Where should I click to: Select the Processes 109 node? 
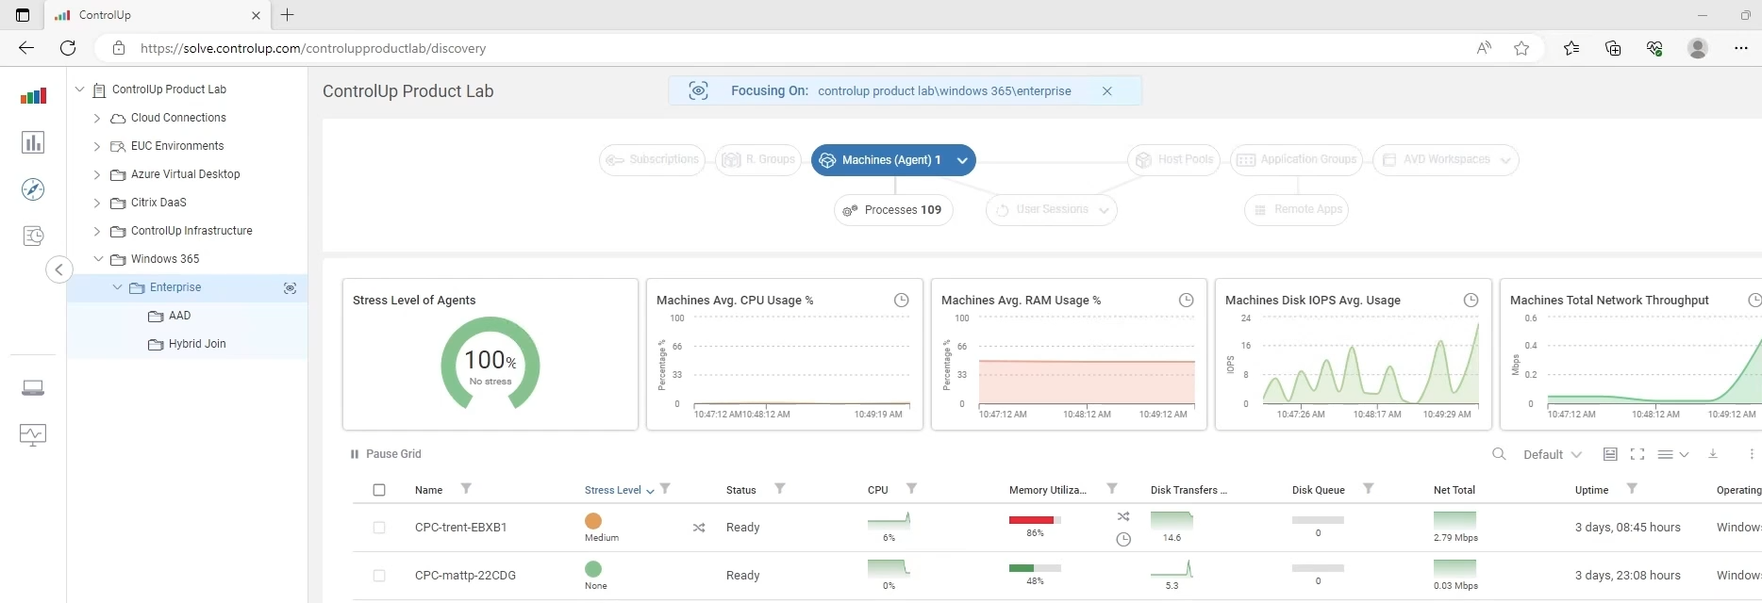(x=893, y=210)
